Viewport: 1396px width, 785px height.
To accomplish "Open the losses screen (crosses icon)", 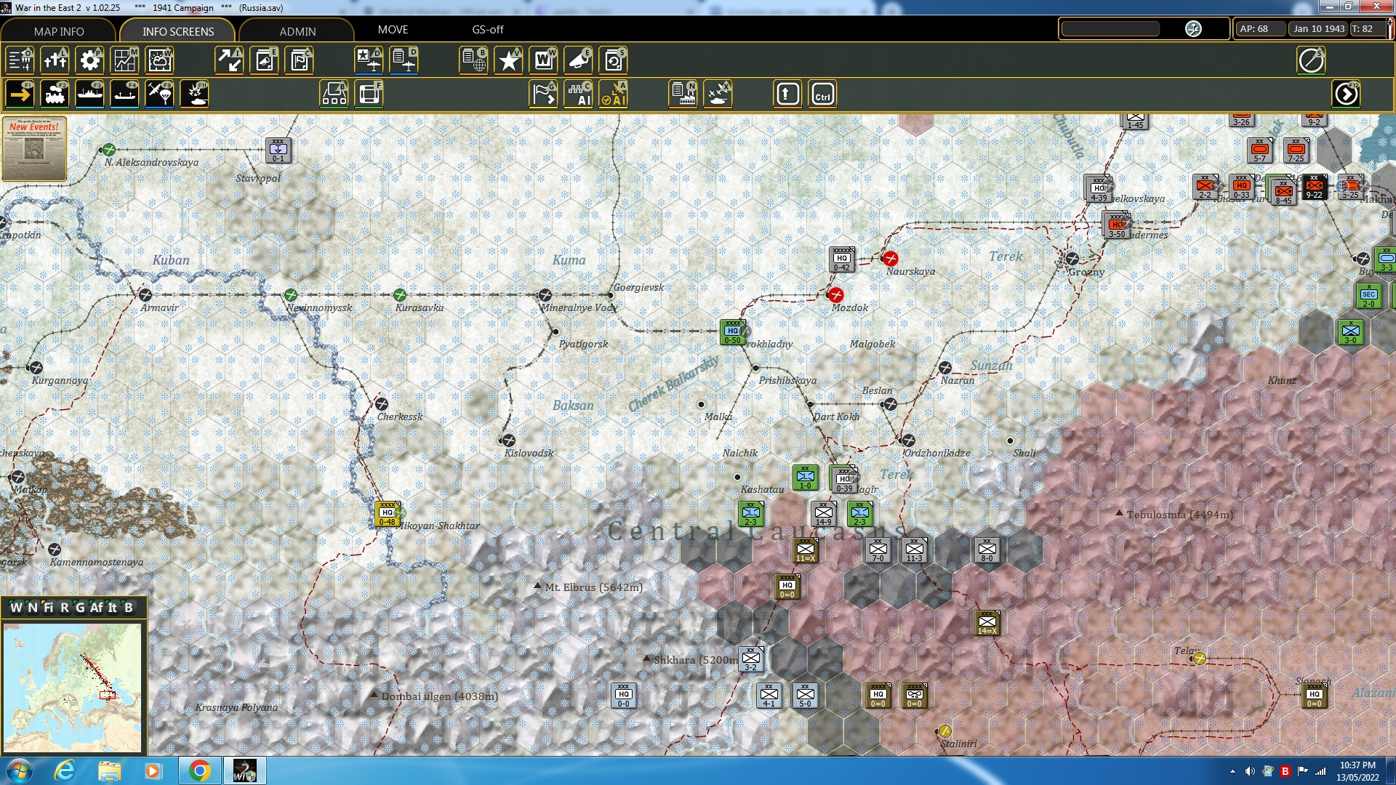I will click(55, 60).
